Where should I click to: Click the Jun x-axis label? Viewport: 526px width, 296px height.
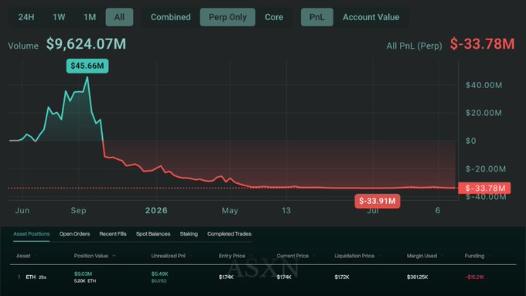(22, 210)
